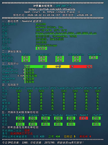Image resolution: width=108 pixels, height=145 pixels.
Task: Click the red 远端25端口不可达 message
Action: point(21,133)
